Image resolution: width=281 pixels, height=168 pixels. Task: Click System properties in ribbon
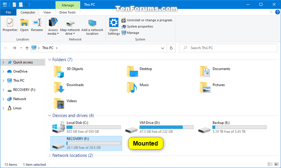[x=137, y=27]
